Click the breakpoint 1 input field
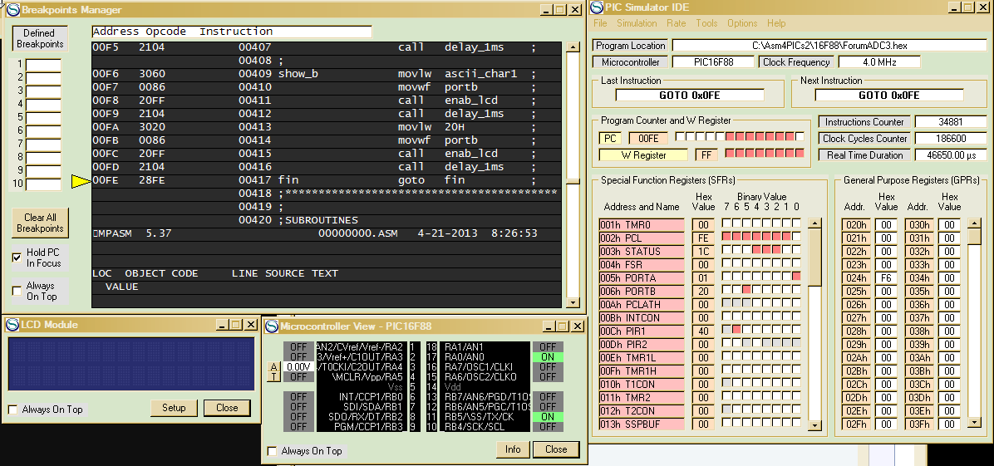This screenshot has width=994, height=466. point(43,65)
